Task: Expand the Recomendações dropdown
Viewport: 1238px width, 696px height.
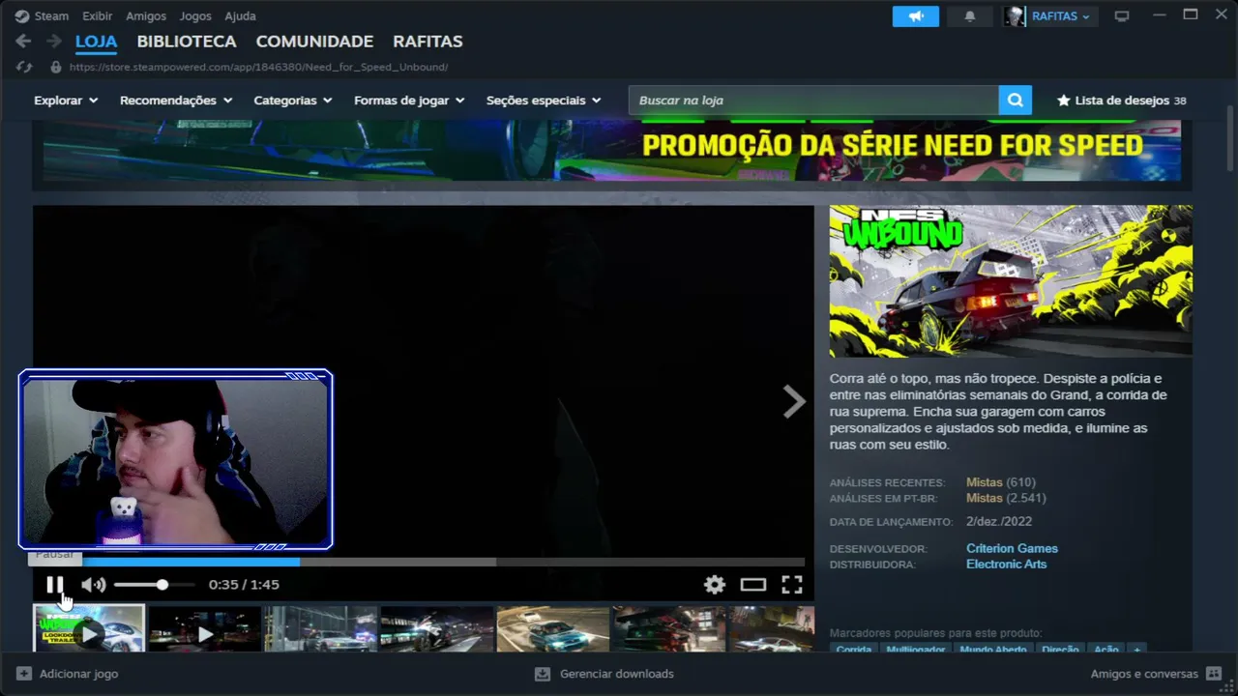Action: [x=176, y=101]
